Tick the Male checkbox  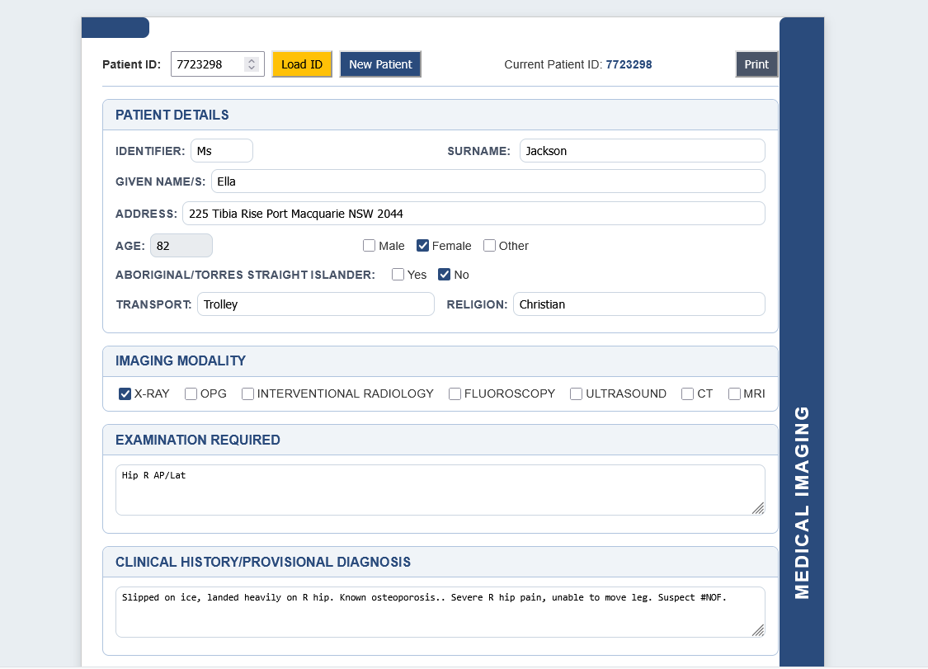370,246
